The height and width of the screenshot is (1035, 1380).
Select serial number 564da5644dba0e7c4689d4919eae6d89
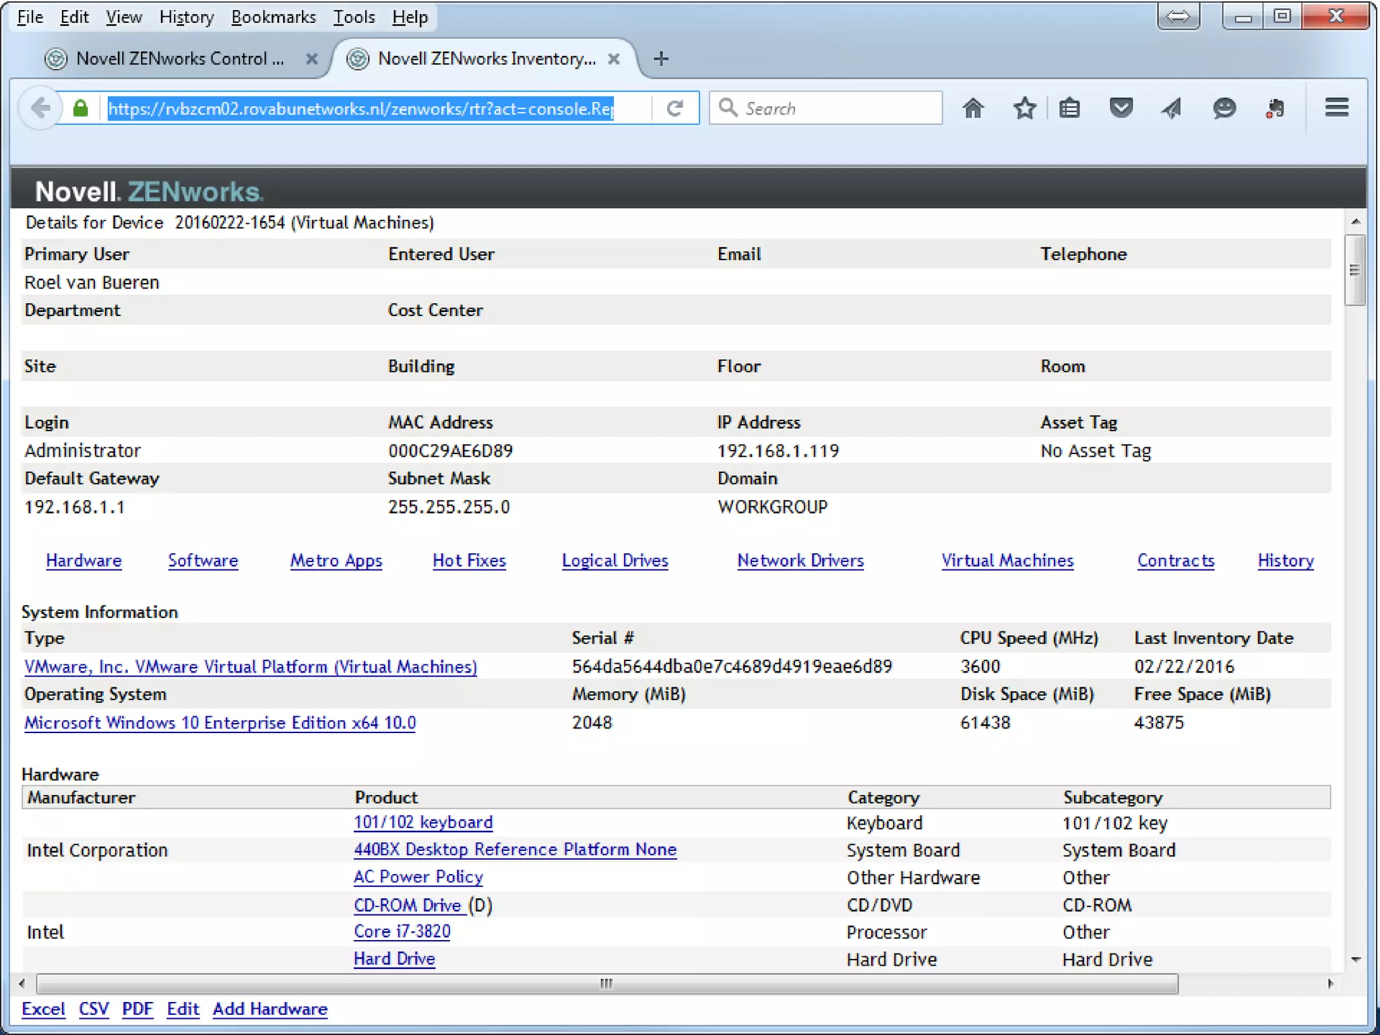coord(732,666)
